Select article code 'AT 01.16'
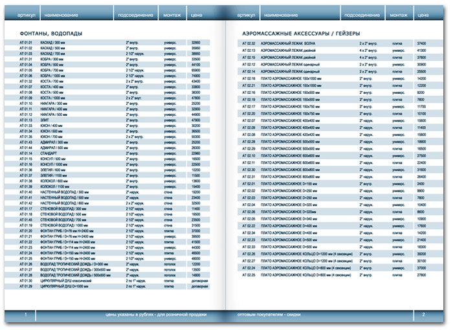The image size is (453, 330). point(26,164)
